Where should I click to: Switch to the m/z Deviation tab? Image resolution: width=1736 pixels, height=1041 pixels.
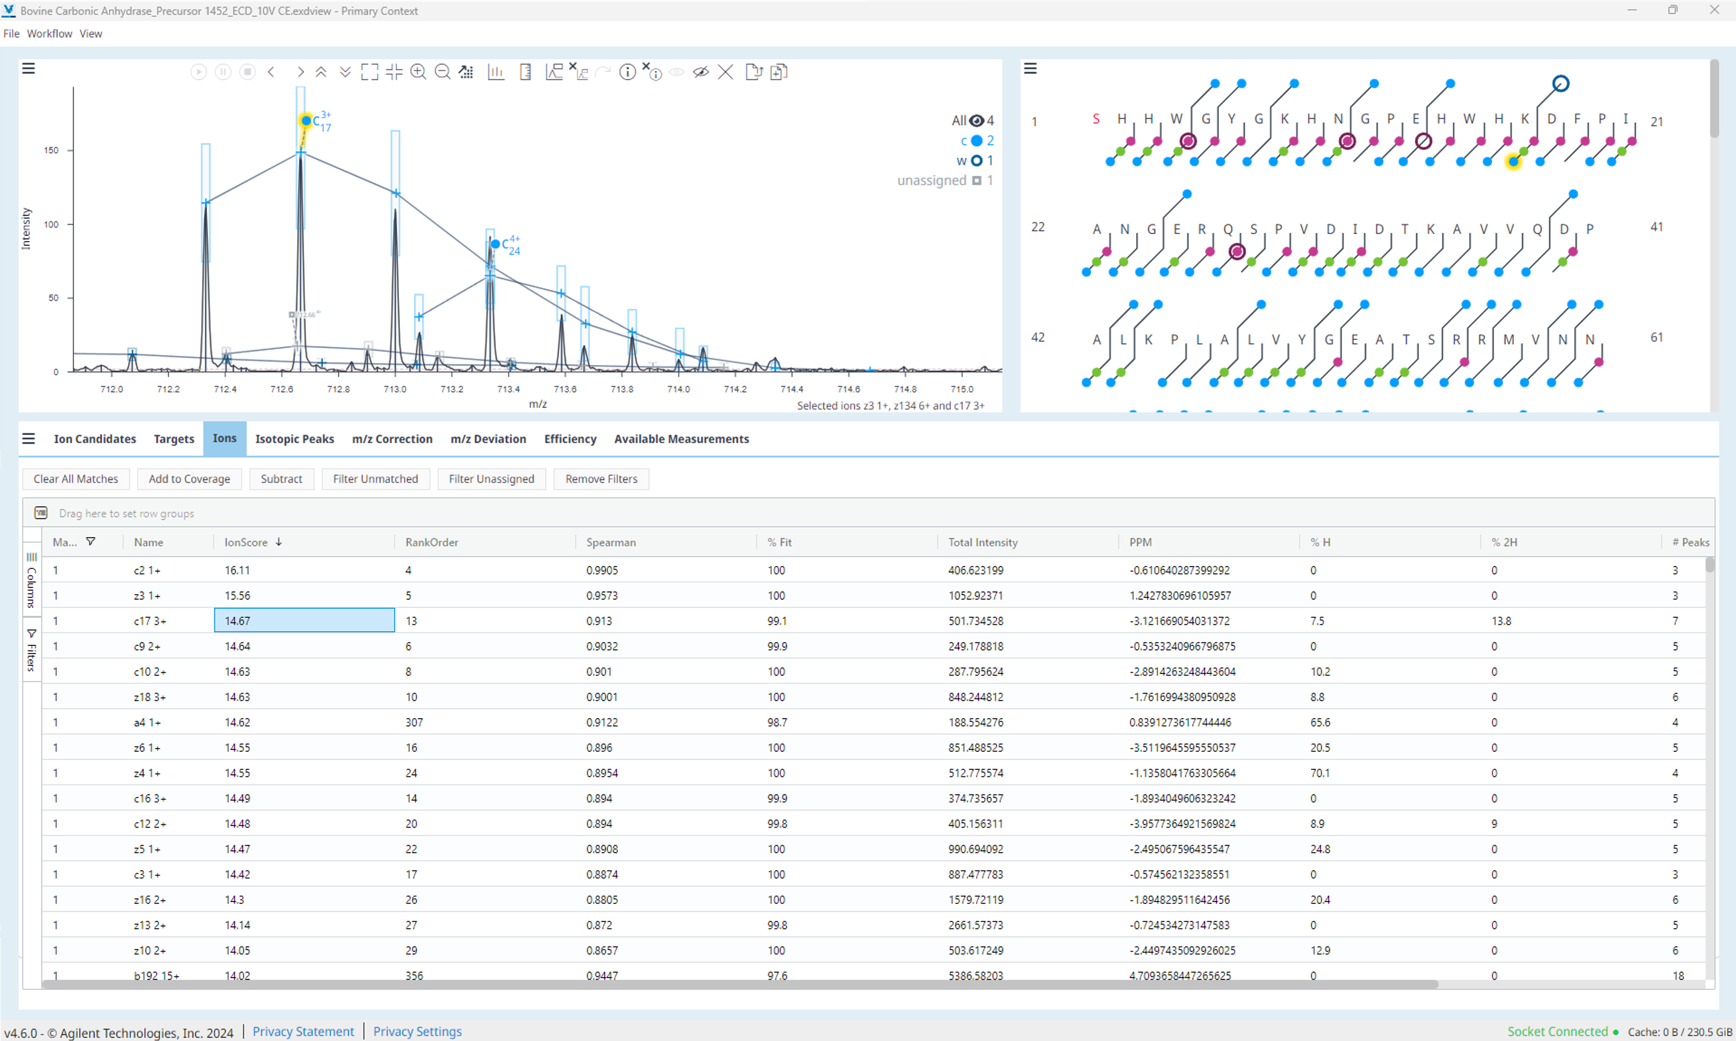coord(488,438)
